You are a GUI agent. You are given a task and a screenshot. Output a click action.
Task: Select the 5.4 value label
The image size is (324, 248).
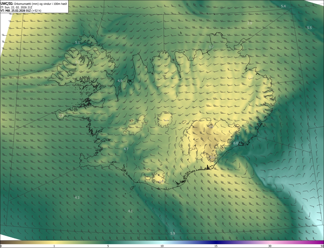point(283,6)
